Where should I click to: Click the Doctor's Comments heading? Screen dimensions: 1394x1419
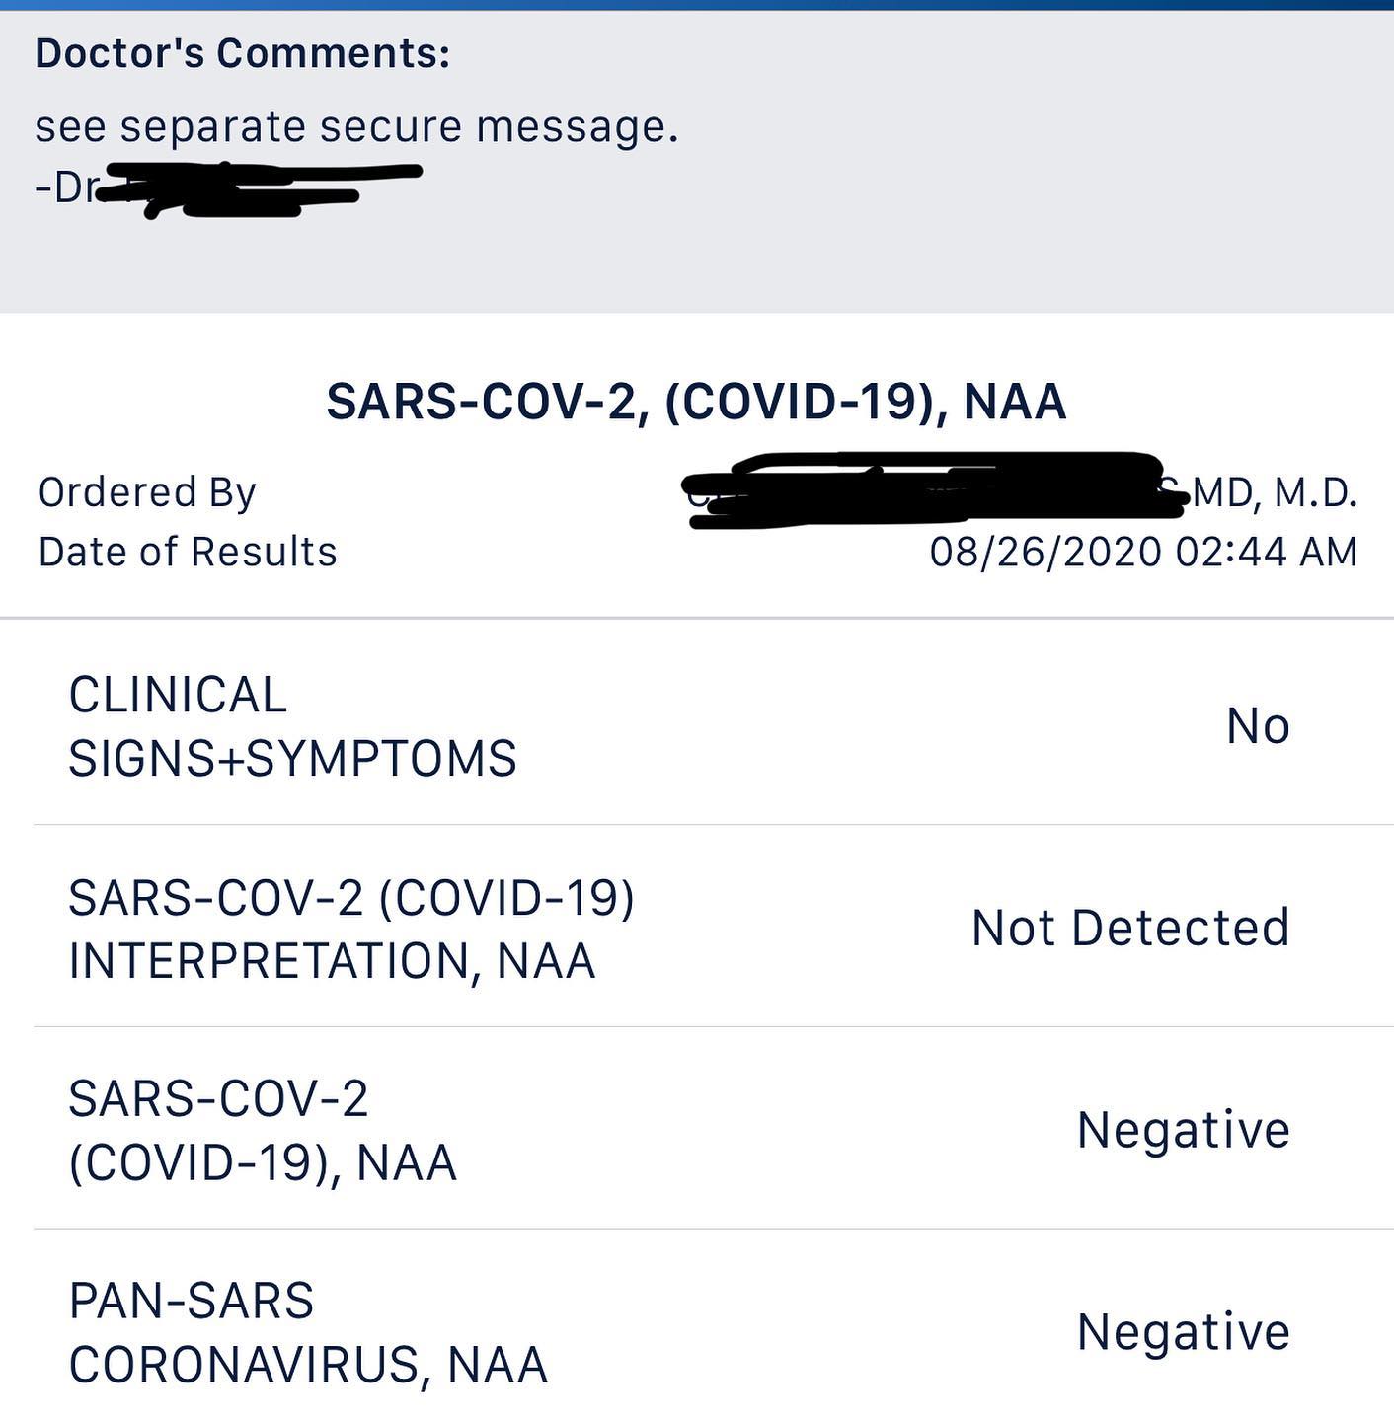(242, 53)
